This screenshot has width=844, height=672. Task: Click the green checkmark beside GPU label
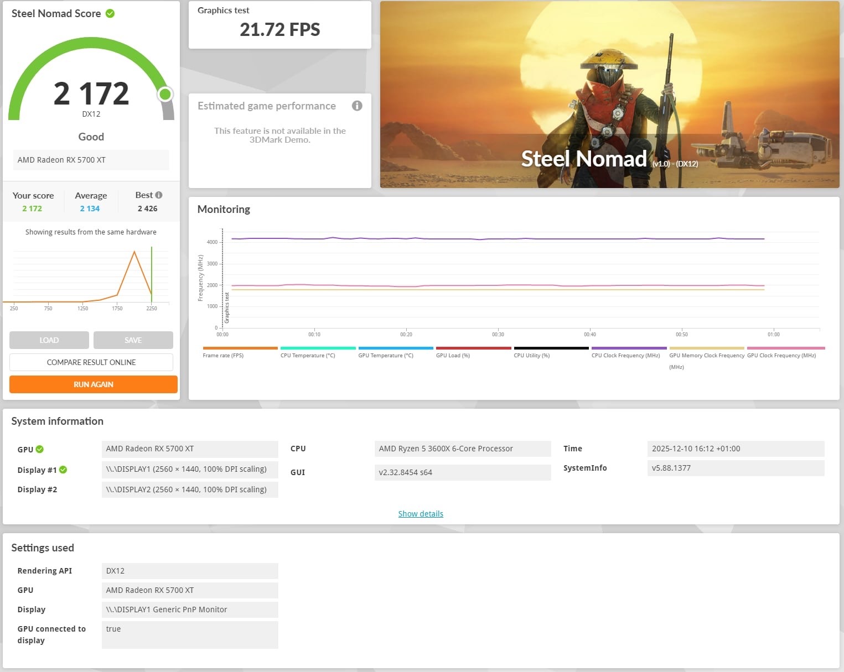click(40, 449)
